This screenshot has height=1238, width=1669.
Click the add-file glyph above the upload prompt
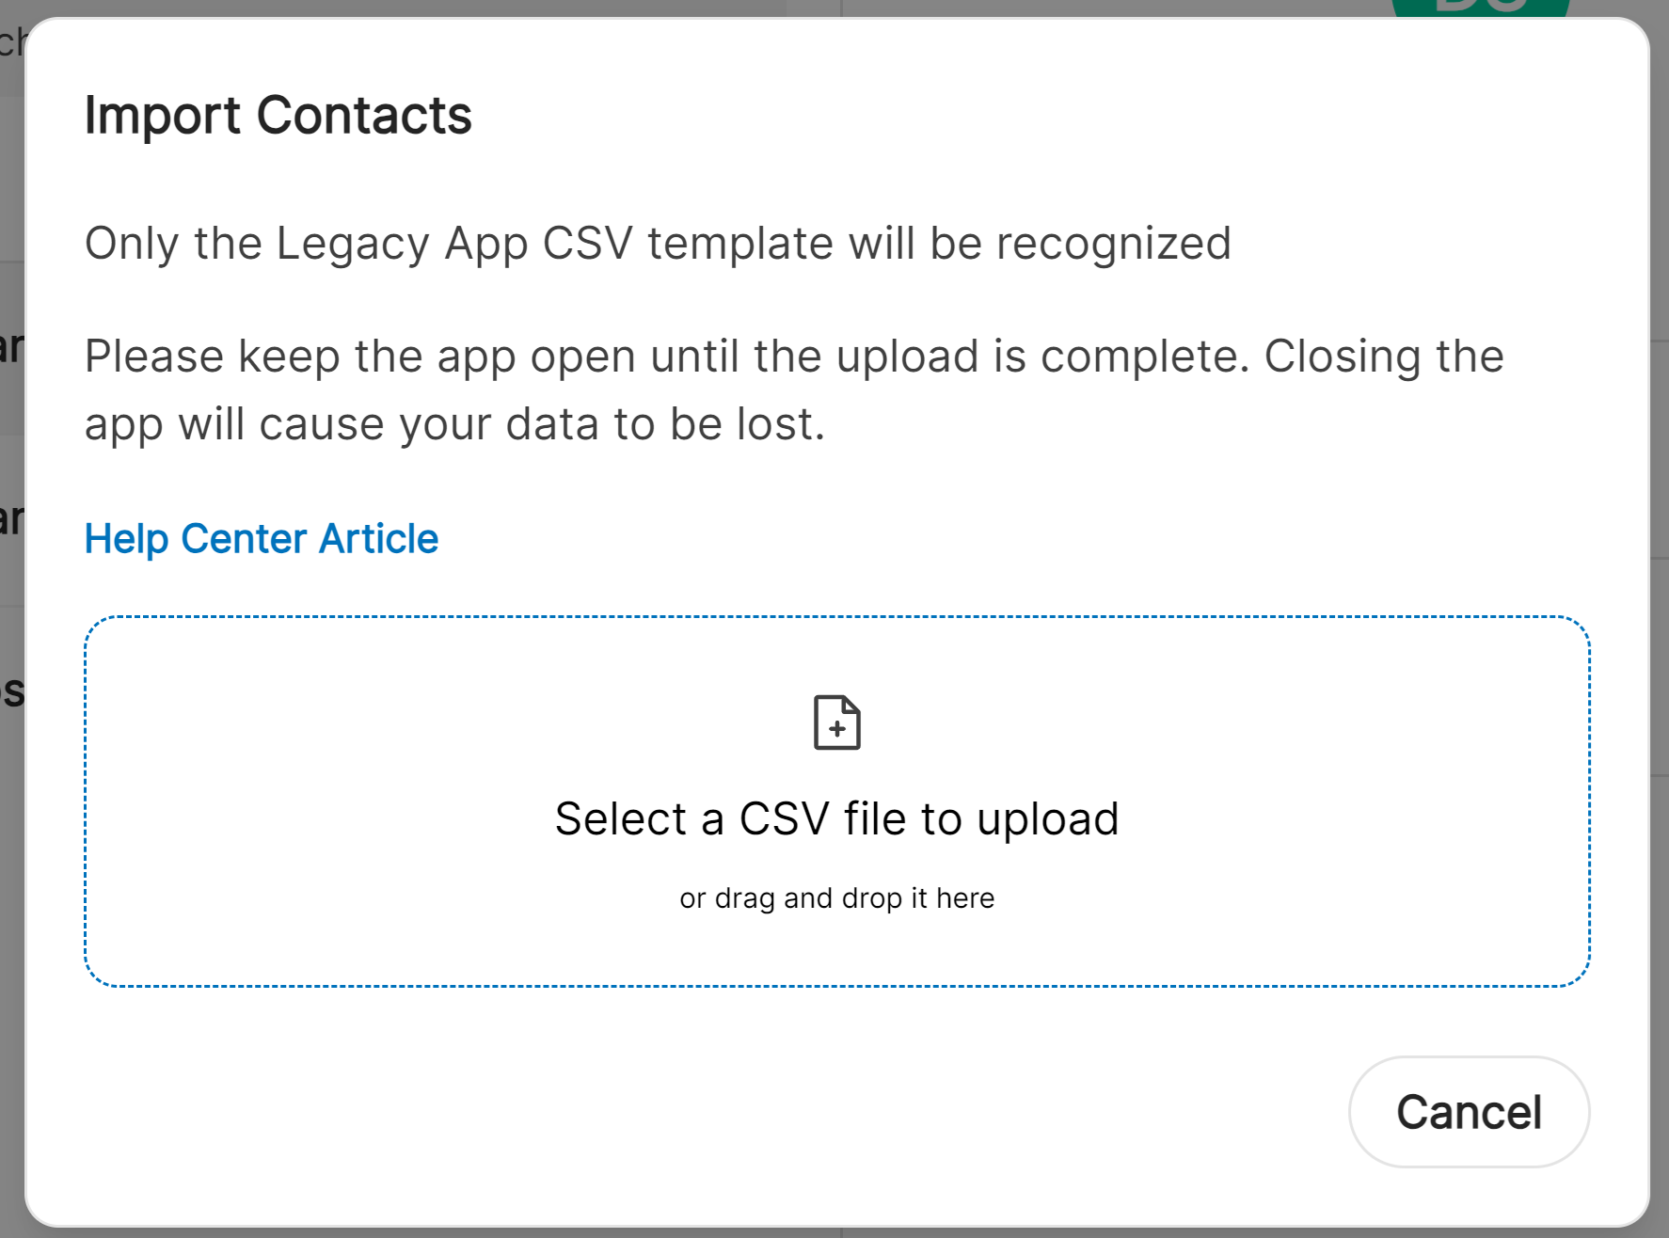(x=835, y=722)
